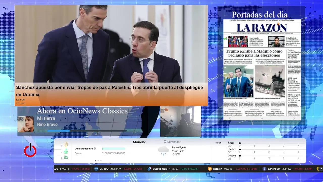Select first weather widget page dot
The image size is (323, 182).
(95, 161)
